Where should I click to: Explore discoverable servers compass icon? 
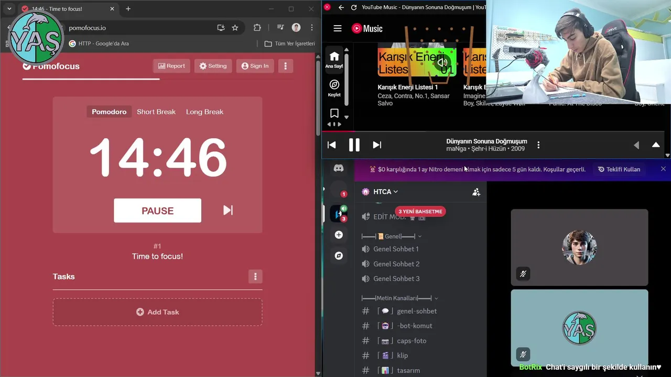pos(339,256)
